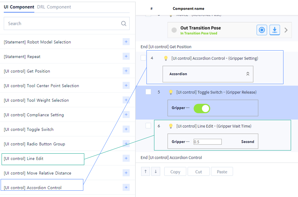Viewport: 298px width, 197px height.
Task: Add Compliance Setting using its plus icon
Action: 126,114
